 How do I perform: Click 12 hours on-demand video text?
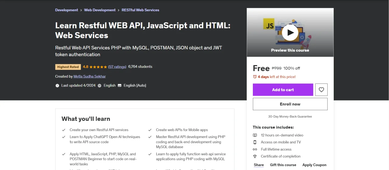[282, 135]
